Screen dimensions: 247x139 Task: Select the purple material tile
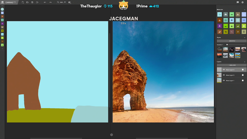click(220, 26)
